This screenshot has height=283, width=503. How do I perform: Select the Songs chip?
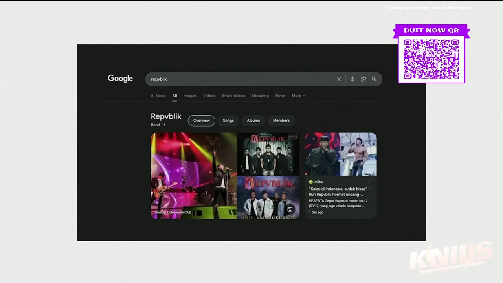[x=228, y=121]
